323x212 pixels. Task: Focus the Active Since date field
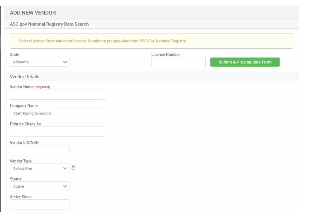pyautogui.click(x=39, y=204)
